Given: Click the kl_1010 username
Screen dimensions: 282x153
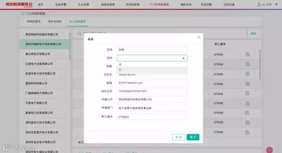Looking at the screenshot, I should pos(267,4).
